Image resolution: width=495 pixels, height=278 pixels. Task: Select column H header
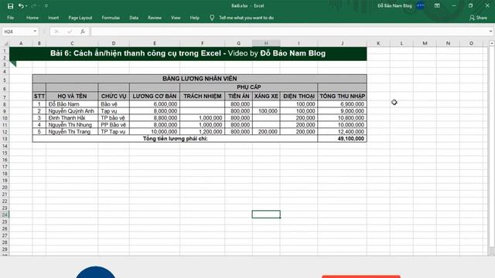(x=266, y=43)
